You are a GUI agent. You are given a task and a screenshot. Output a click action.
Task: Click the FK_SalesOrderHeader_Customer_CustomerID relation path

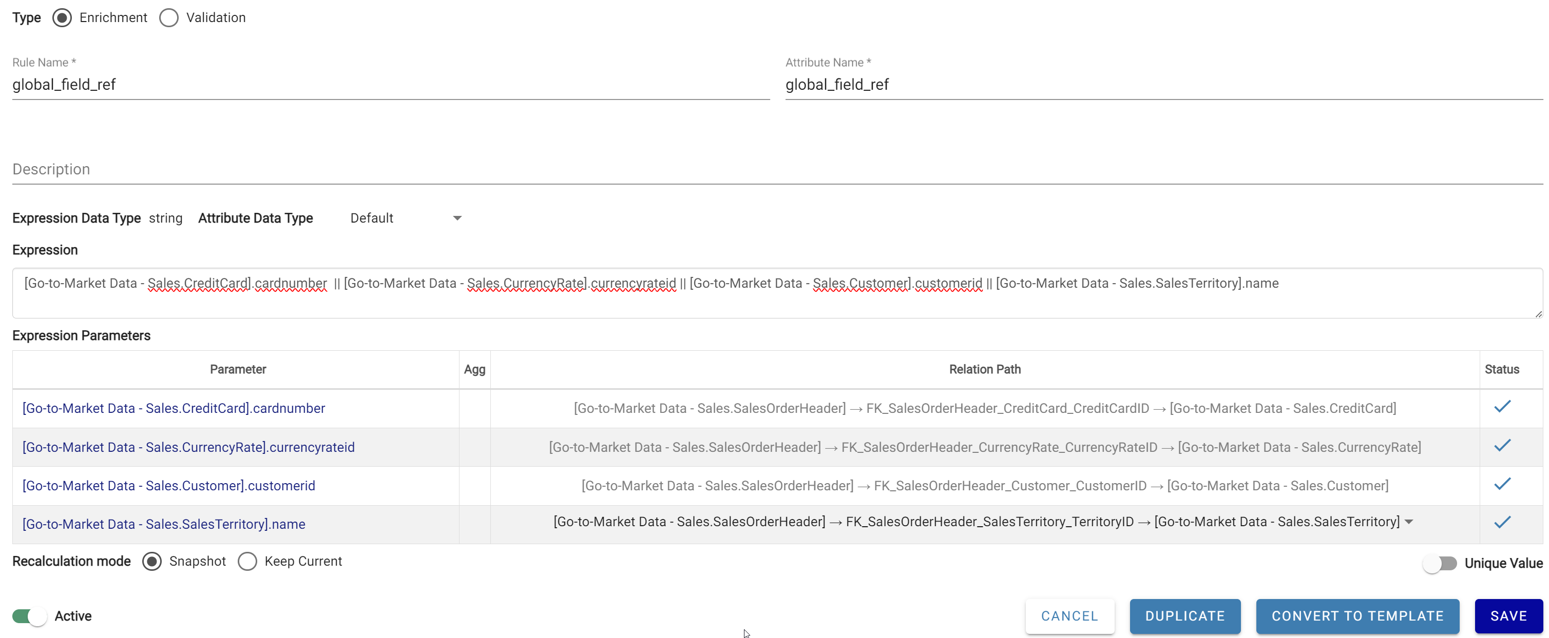click(985, 485)
